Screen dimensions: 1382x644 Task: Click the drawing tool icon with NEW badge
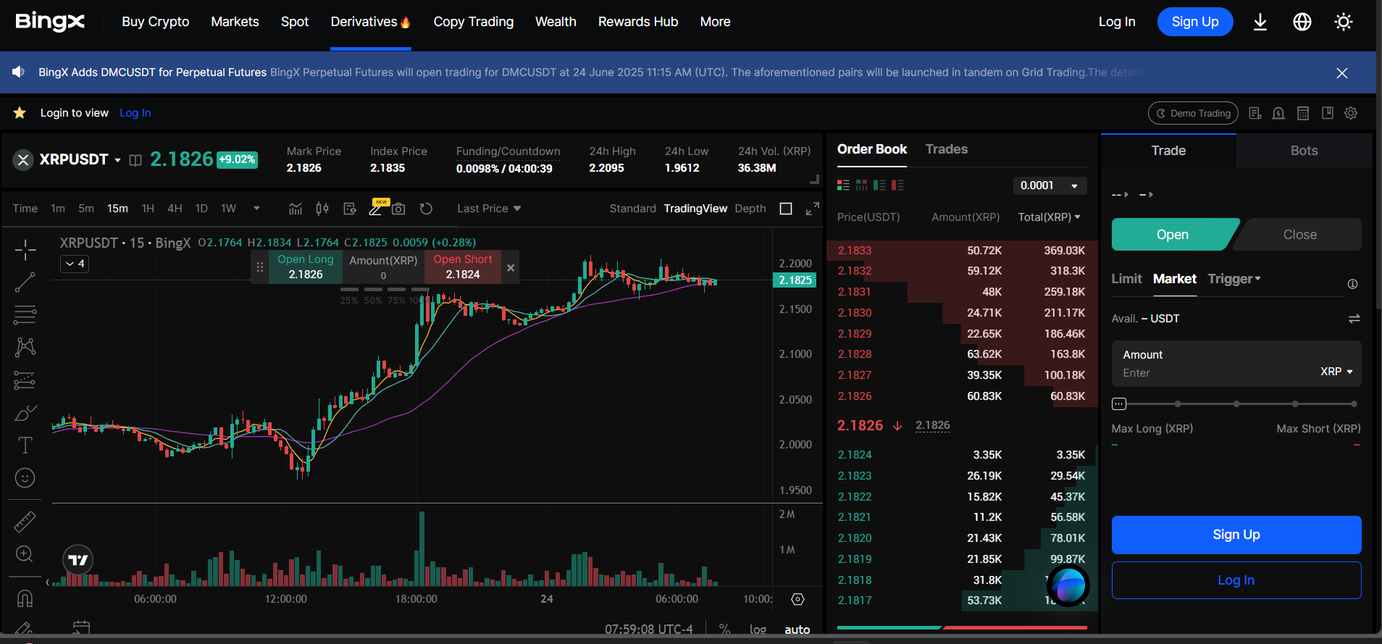[376, 209]
